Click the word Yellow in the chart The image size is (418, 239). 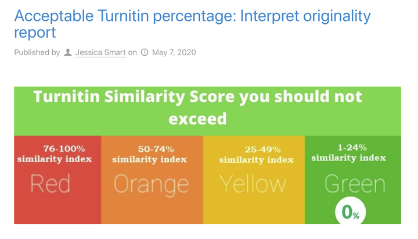[x=253, y=183]
